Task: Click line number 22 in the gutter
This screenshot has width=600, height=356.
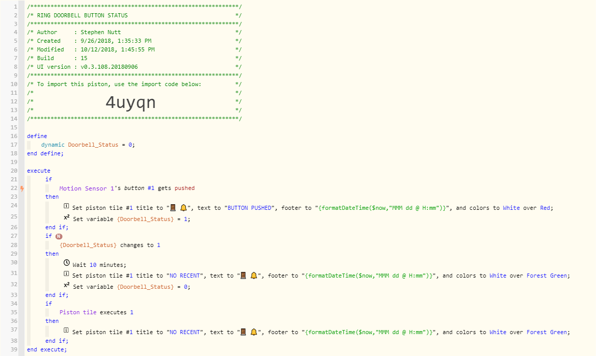Action: (x=14, y=188)
